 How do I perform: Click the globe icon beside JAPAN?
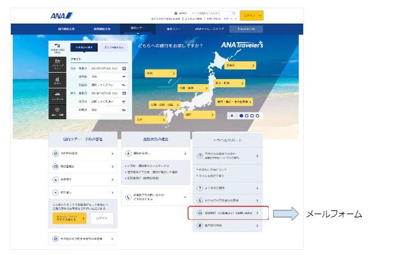point(176,13)
